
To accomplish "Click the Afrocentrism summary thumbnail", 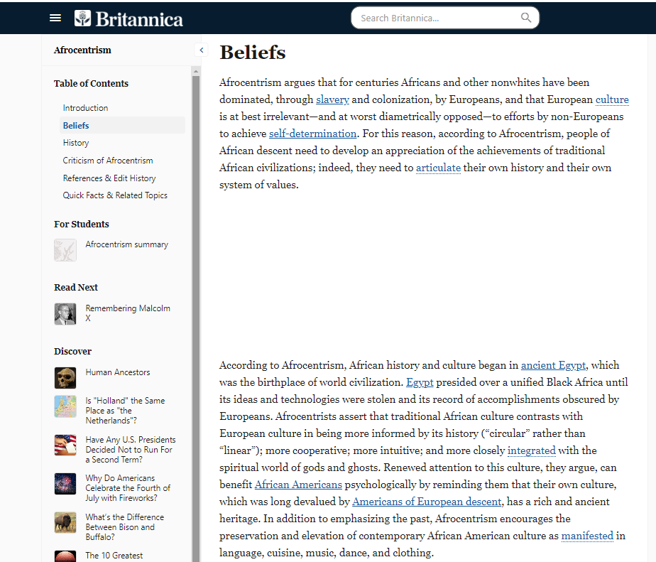I will [x=65, y=250].
